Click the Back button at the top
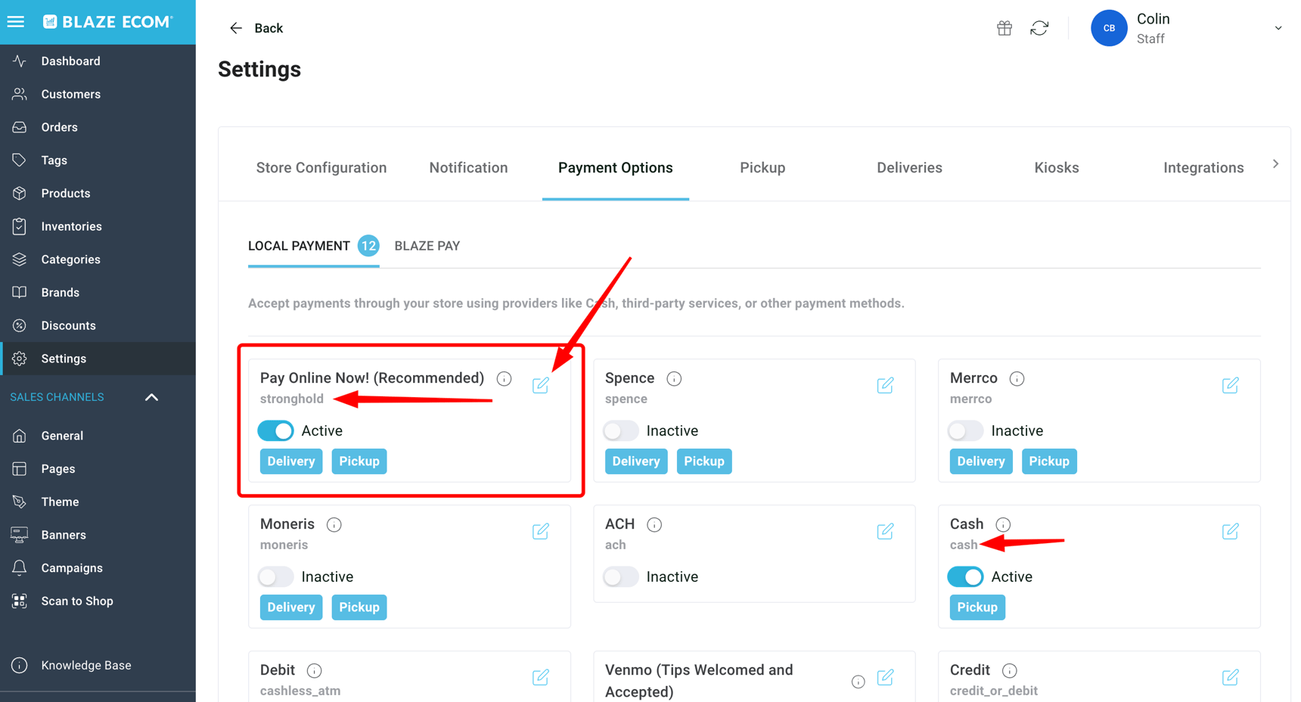This screenshot has width=1301, height=702. point(257,28)
